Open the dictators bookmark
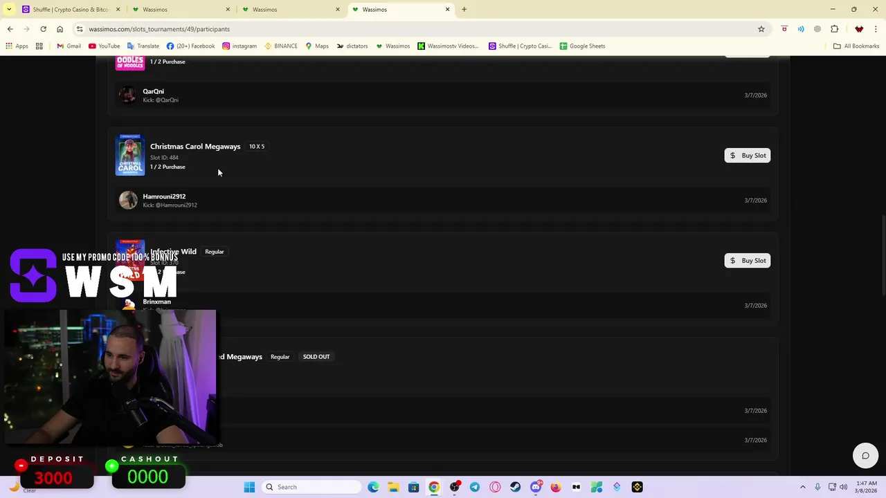The height and width of the screenshot is (498, 886). (352, 46)
